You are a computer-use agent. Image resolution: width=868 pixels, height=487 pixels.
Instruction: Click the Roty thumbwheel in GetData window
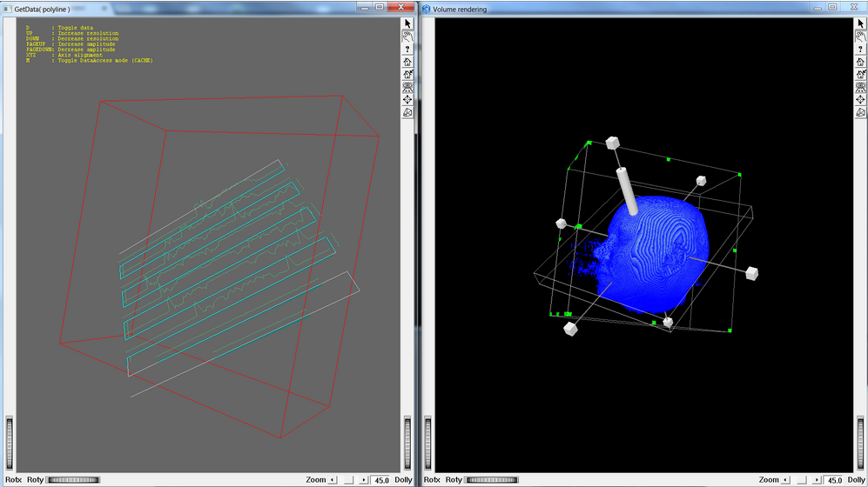[73, 479]
